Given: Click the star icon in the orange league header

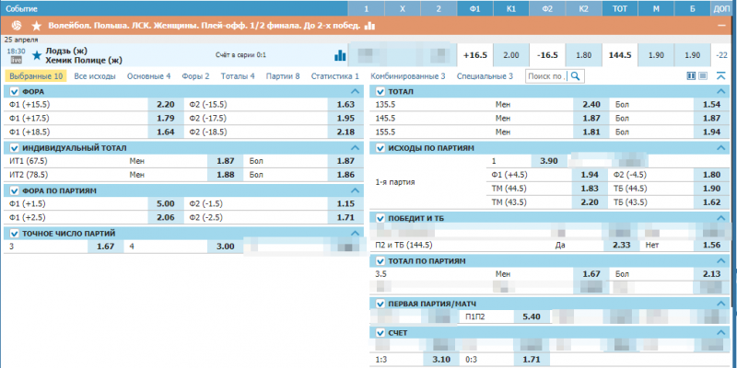Looking at the screenshot, I should (37, 25).
